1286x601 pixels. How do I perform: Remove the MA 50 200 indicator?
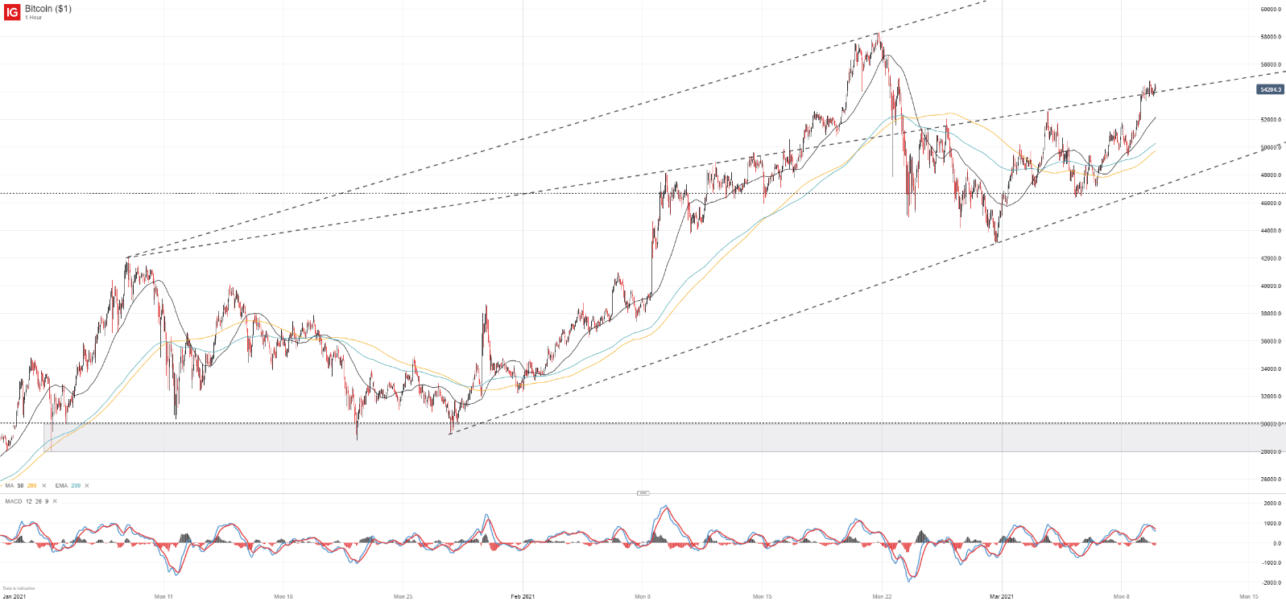tap(44, 486)
